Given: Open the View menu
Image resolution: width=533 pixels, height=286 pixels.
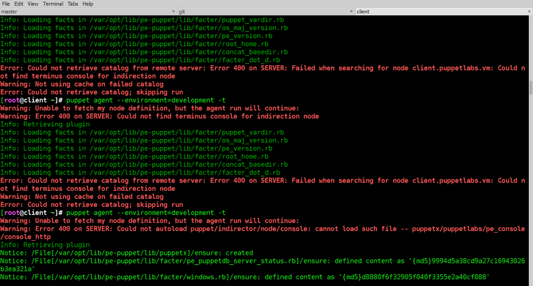Looking at the screenshot, I should pyautogui.click(x=33, y=4).
